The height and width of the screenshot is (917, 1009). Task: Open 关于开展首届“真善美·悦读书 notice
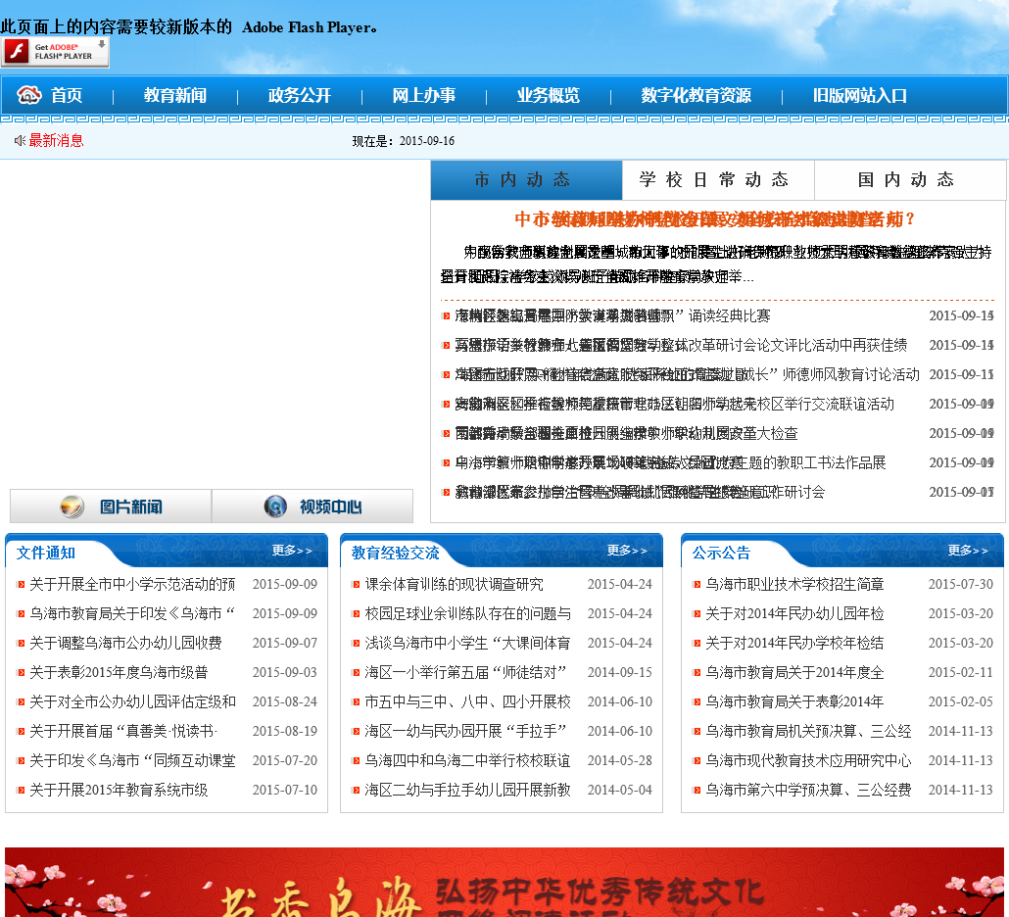[123, 732]
